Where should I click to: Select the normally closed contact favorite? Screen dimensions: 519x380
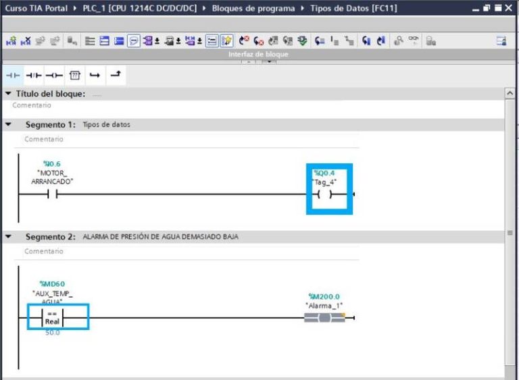(x=34, y=76)
